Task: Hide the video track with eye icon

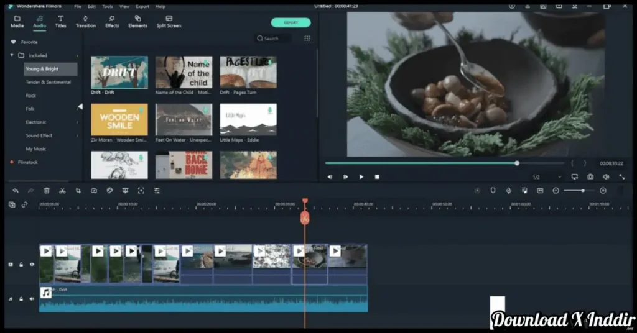Action: click(32, 264)
